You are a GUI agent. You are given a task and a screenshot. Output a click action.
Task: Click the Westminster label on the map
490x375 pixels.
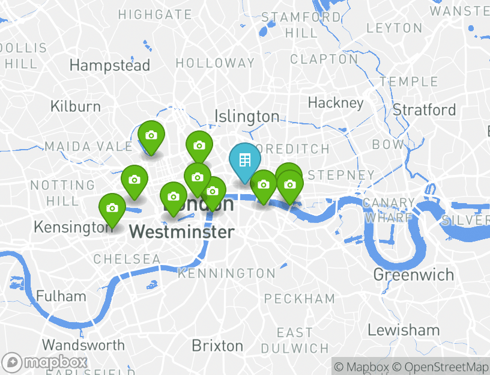tap(181, 232)
